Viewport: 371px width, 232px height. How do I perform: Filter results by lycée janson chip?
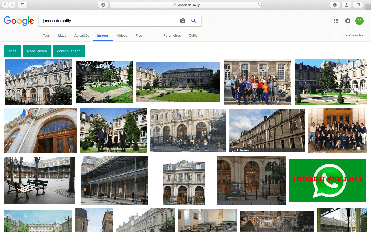pos(37,51)
